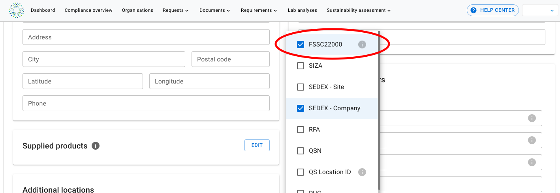
Task: Open the user account dropdown
Action: click(540, 11)
